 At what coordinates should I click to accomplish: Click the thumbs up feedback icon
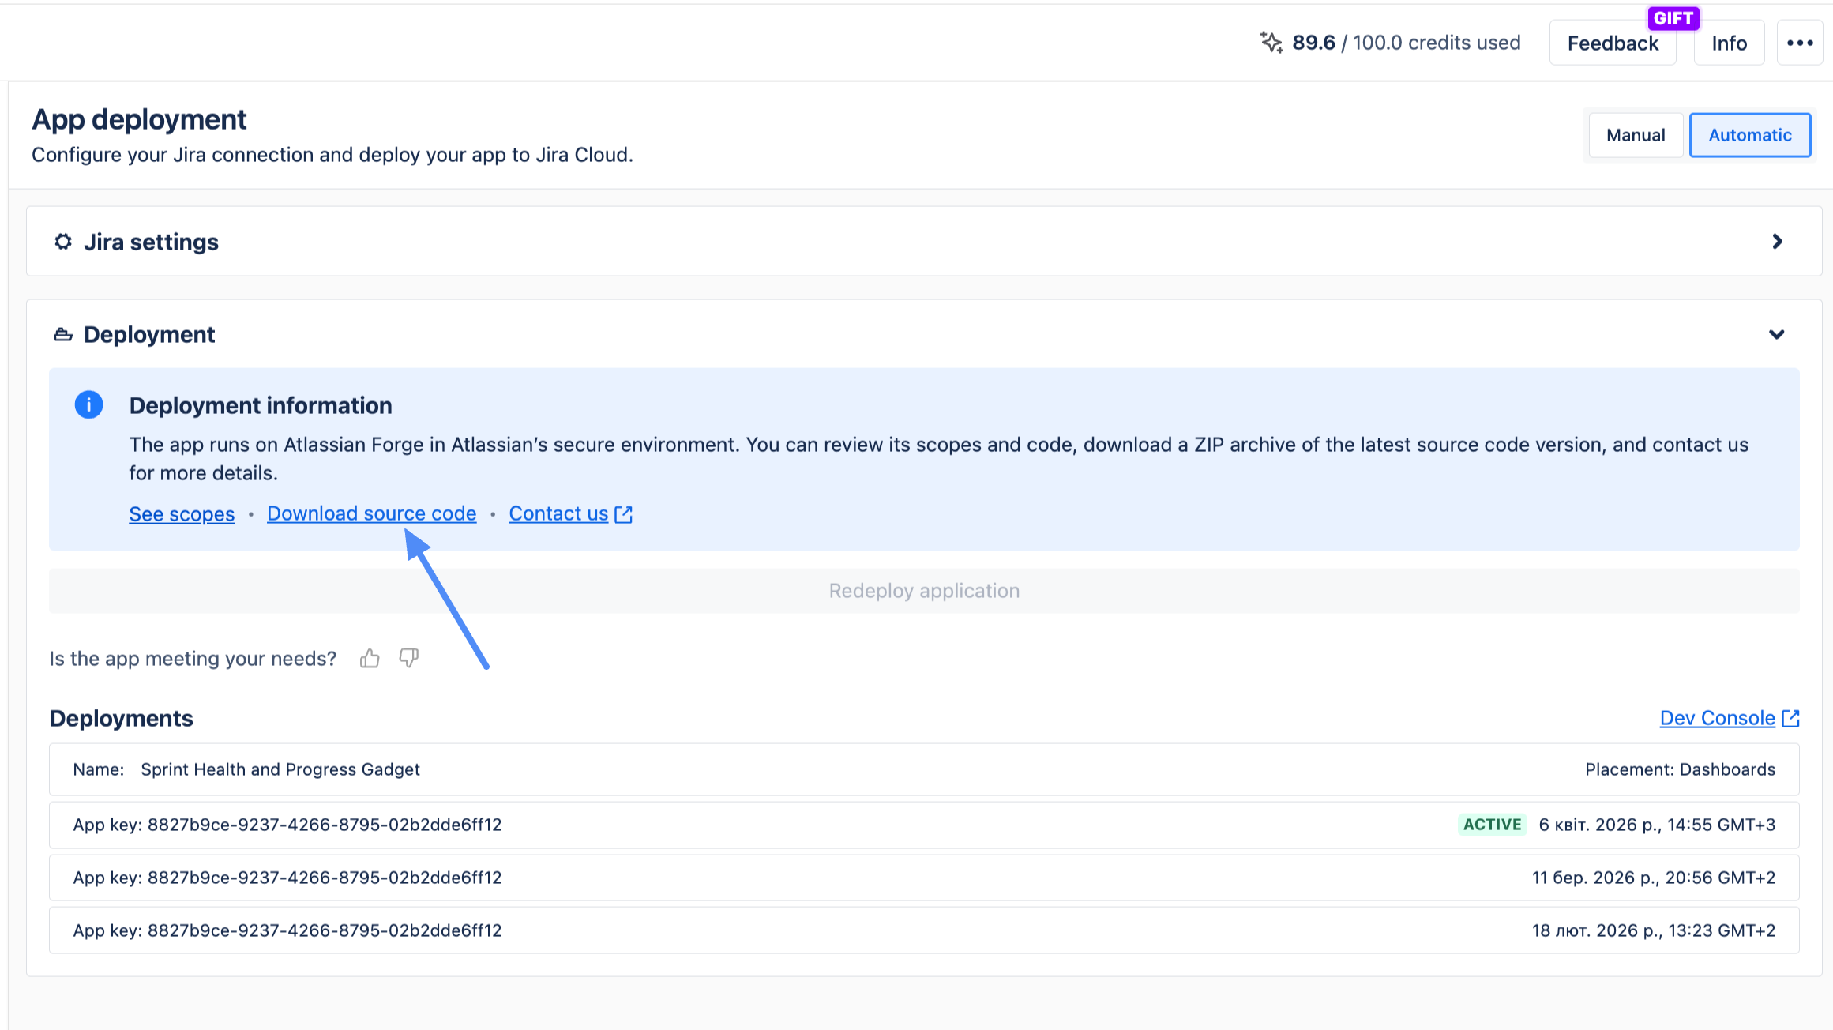(x=370, y=658)
